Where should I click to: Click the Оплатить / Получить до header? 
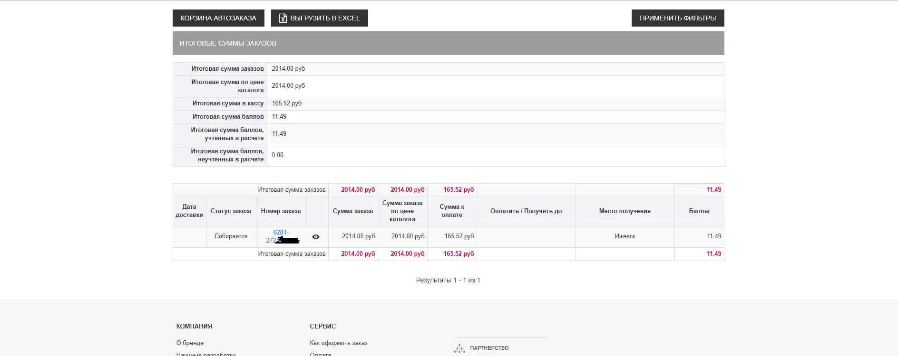point(526,211)
